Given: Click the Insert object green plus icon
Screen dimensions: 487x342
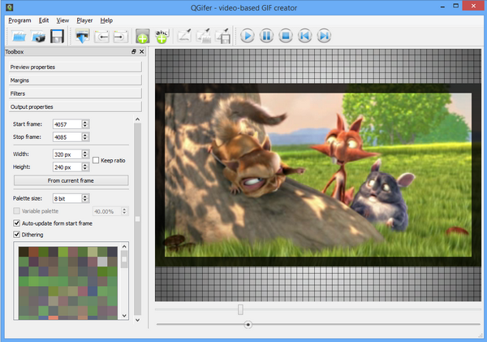Looking at the screenshot, I should (143, 36).
